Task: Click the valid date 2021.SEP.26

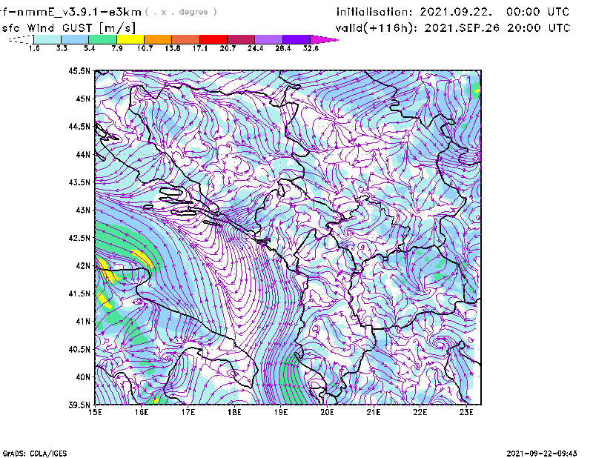Action: [x=462, y=28]
